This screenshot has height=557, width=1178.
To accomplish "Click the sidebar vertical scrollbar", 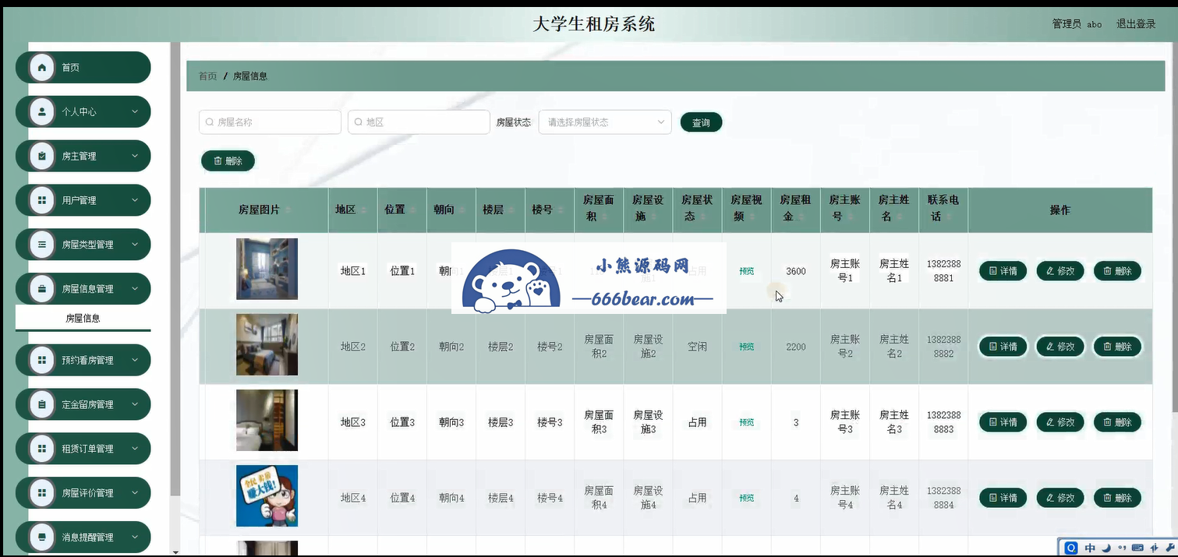I will click(x=175, y=269).
